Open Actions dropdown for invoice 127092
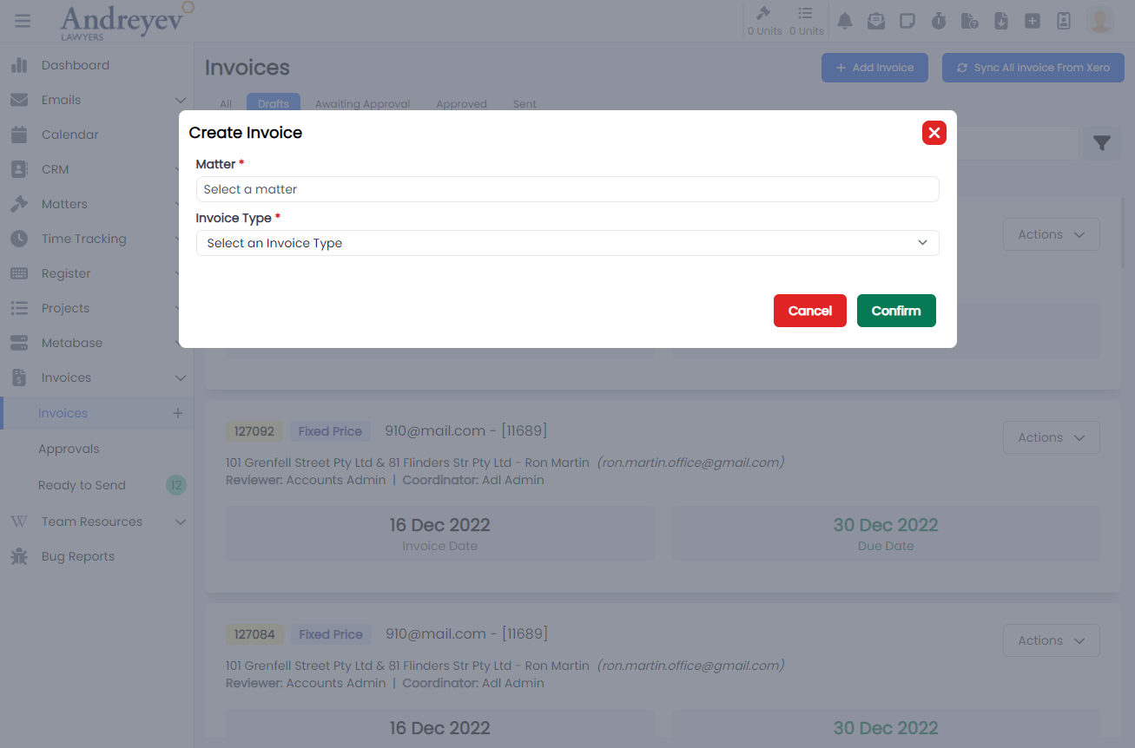Screen dimensions: 1135x748 coord(1051,437)
